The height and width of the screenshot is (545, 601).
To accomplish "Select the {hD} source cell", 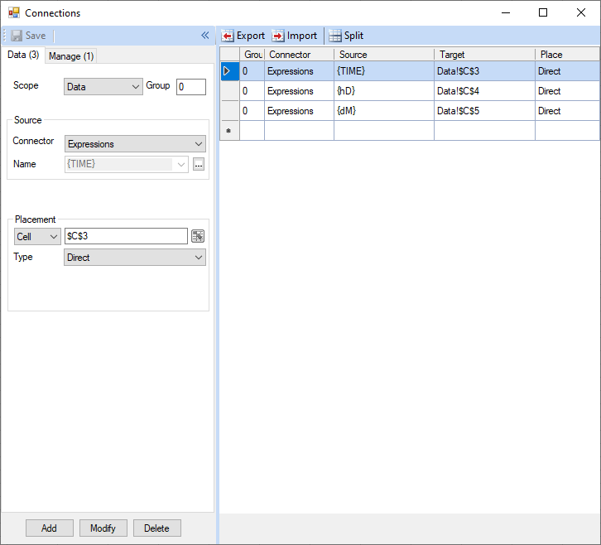I will click(x=383, y=91).
